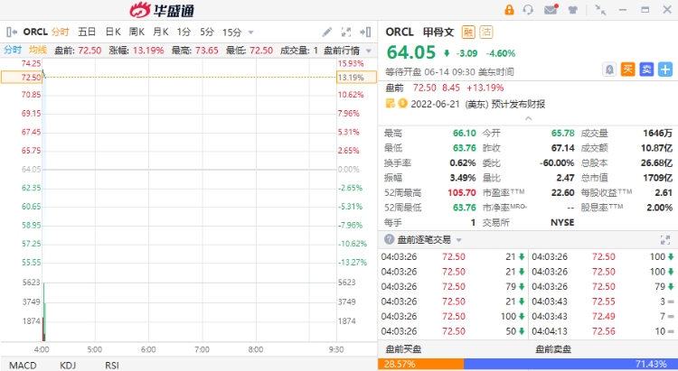Open the 15分 interval dropdown
This screenshot has height=371, width=678.
click(237, 32)
